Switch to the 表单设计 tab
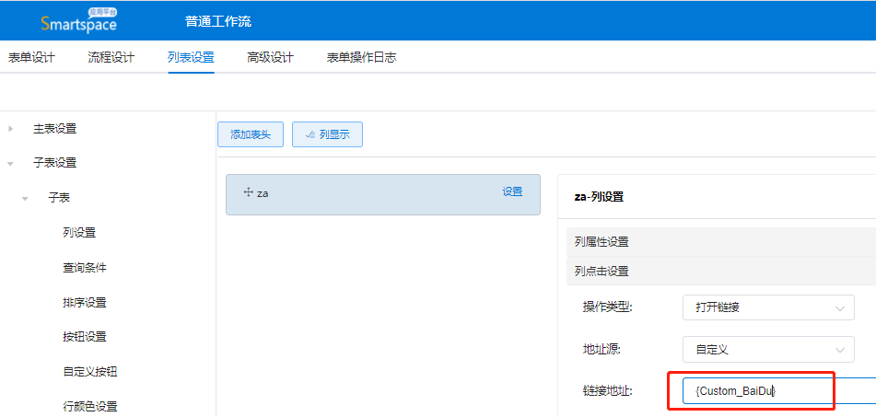876x417 pixels. (x=31, y=58)
